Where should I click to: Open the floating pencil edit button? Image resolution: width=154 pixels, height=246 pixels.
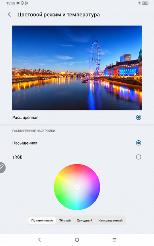2,168
